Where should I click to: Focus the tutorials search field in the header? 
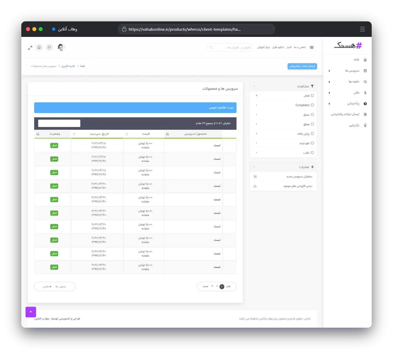[229, 47]
